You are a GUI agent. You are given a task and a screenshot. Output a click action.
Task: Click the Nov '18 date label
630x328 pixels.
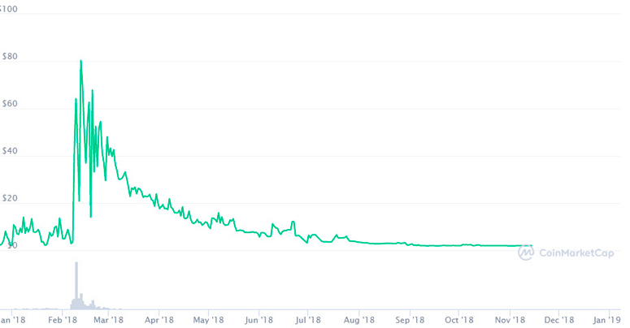pyautogui.click(x=510, y=320)
